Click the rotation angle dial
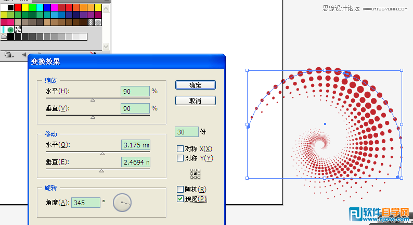413x225 pixels. click(122, 203)
